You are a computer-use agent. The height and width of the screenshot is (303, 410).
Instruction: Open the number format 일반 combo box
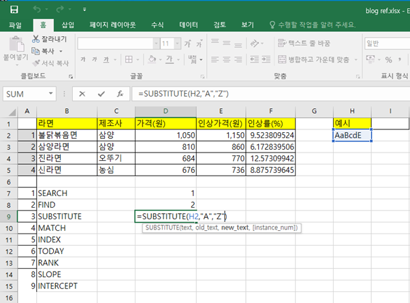coord(387,44)
